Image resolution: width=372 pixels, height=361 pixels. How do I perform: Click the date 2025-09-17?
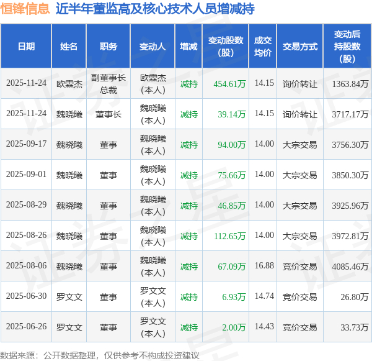(26, 144)
